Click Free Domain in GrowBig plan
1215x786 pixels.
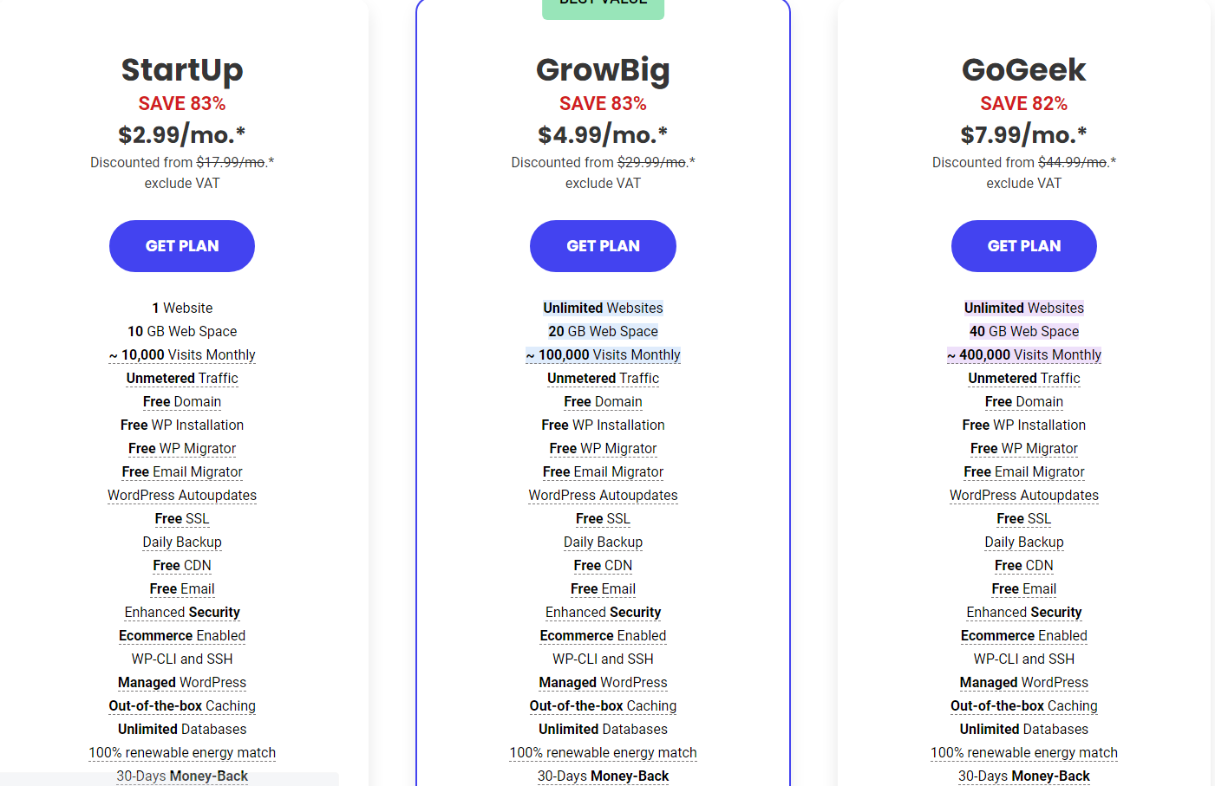[x=603, y=402]
